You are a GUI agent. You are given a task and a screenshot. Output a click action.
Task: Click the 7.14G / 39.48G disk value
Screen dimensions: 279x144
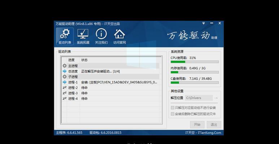[x=201, y=78]
